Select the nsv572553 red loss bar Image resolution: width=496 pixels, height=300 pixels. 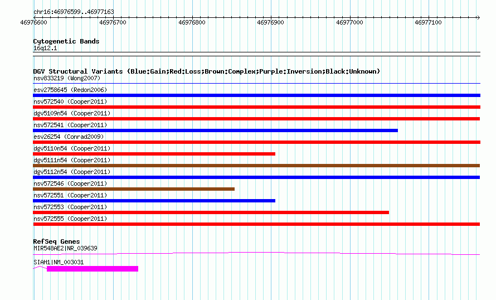211,212
